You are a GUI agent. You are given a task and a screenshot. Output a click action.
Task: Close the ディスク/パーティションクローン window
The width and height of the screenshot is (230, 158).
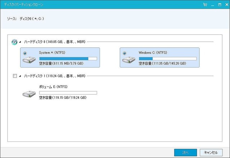(227, 5)
